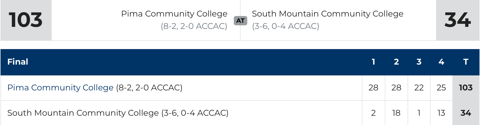The image size is (480, 125).
Task: Click the large 103 score box
Action: [26, 20]
